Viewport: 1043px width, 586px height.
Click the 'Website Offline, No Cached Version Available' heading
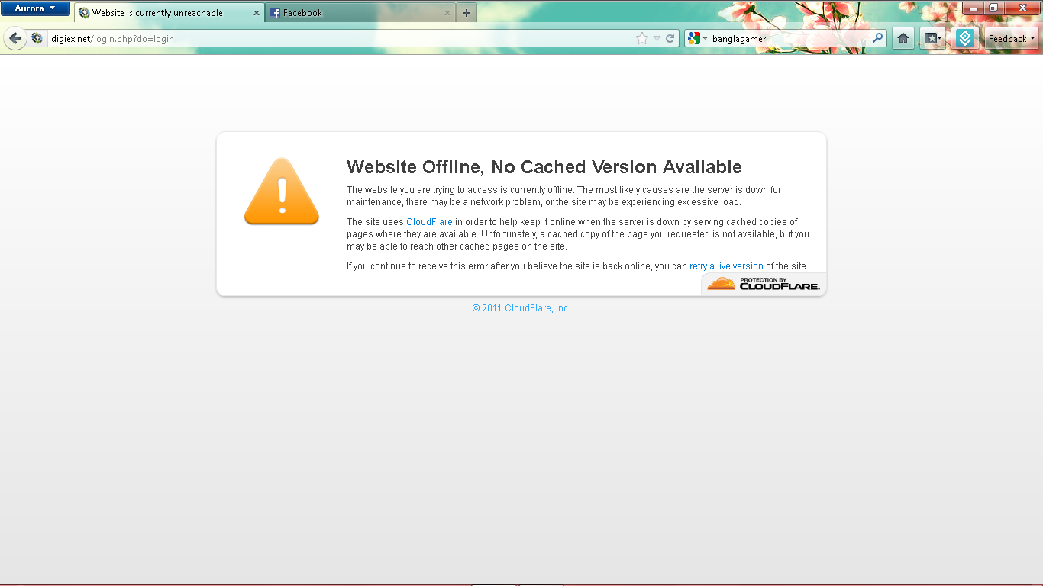[544, 167]
